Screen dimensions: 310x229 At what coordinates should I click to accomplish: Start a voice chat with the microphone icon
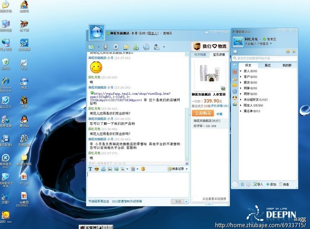pyautogui.click(x=106, y=47)
